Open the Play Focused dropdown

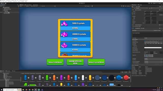88,6
